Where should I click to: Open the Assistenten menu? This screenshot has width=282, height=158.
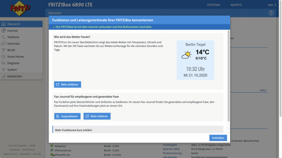(x=21, y=76)
